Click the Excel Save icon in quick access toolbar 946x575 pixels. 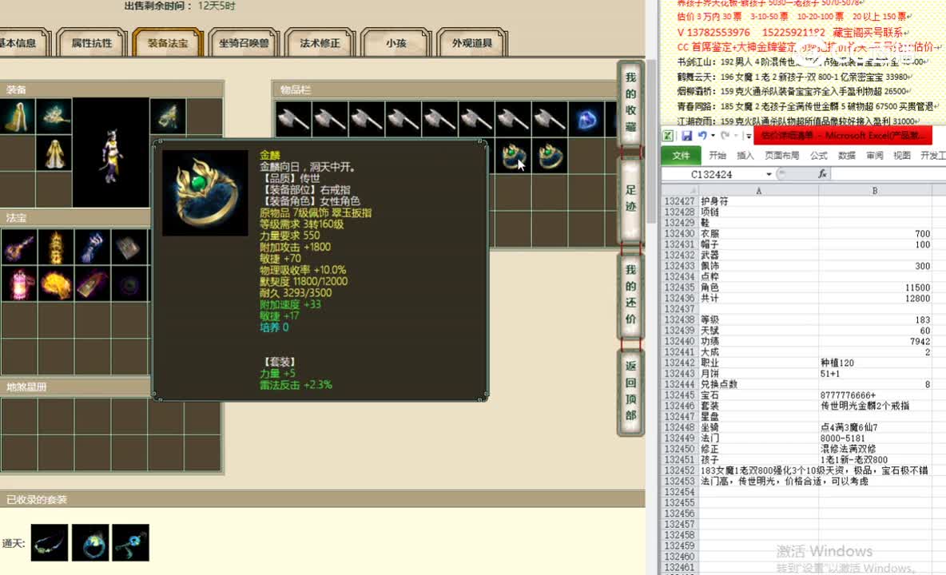click(686, 136)
